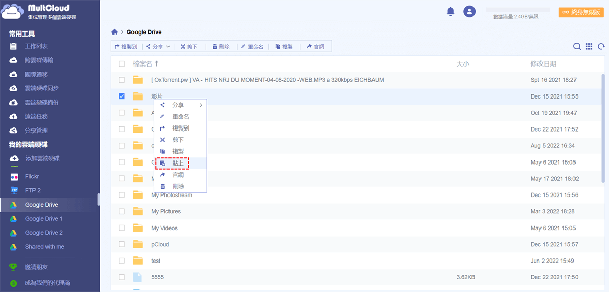Check the My Pictures folder checkbox

tap(122, 211)
